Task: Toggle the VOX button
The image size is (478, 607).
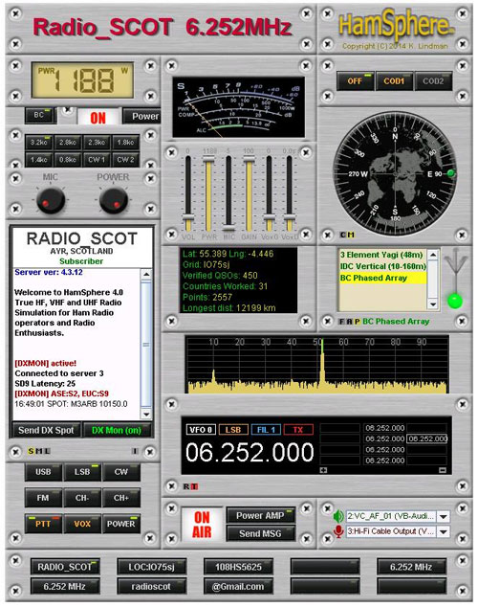Action: 82,524
